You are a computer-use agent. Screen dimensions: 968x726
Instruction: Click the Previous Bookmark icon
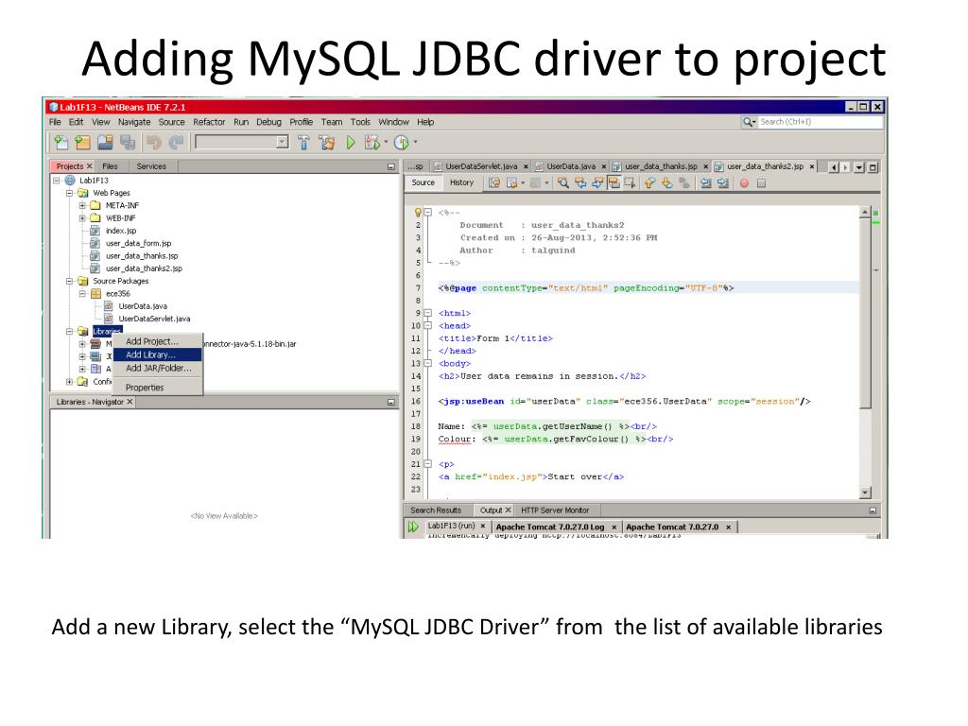tap(649, 182)
